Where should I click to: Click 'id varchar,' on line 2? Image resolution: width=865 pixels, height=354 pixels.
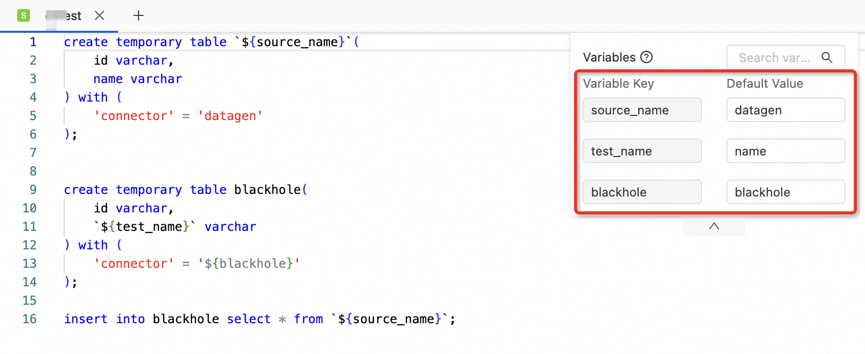[134, 60]
